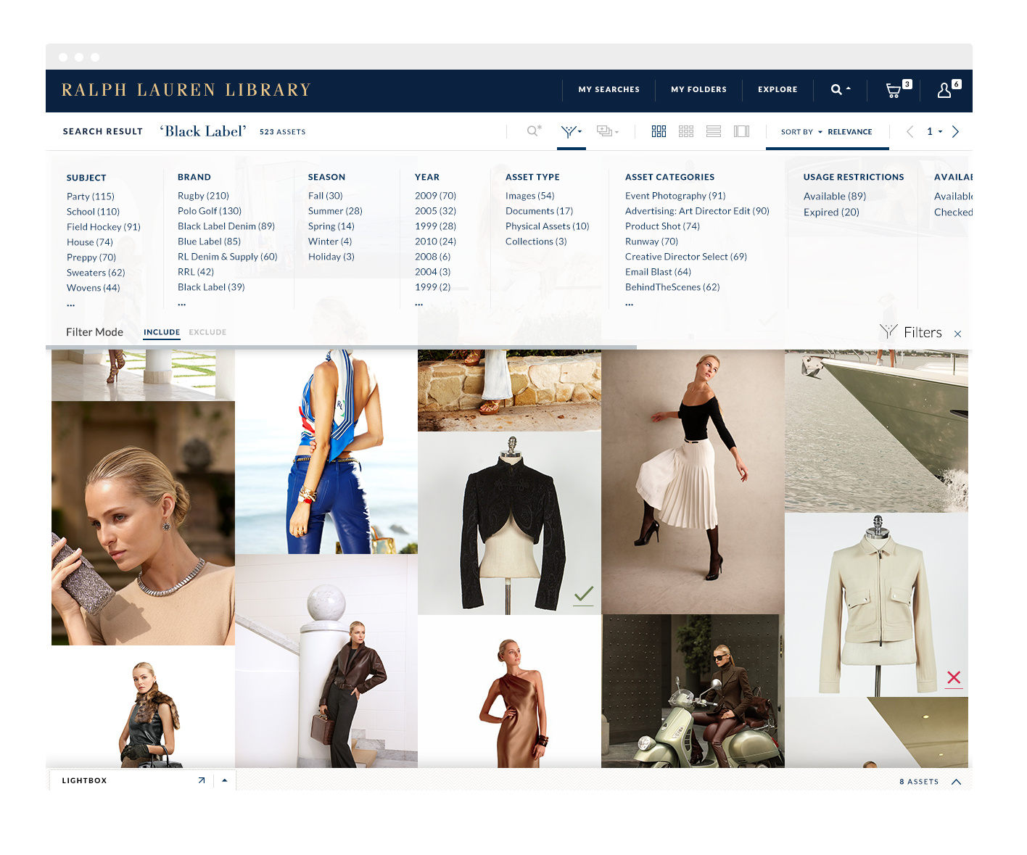The image size is (1027, 855).
Task: Open the black jacket on mannequin image
Action: tap(509, 523)
